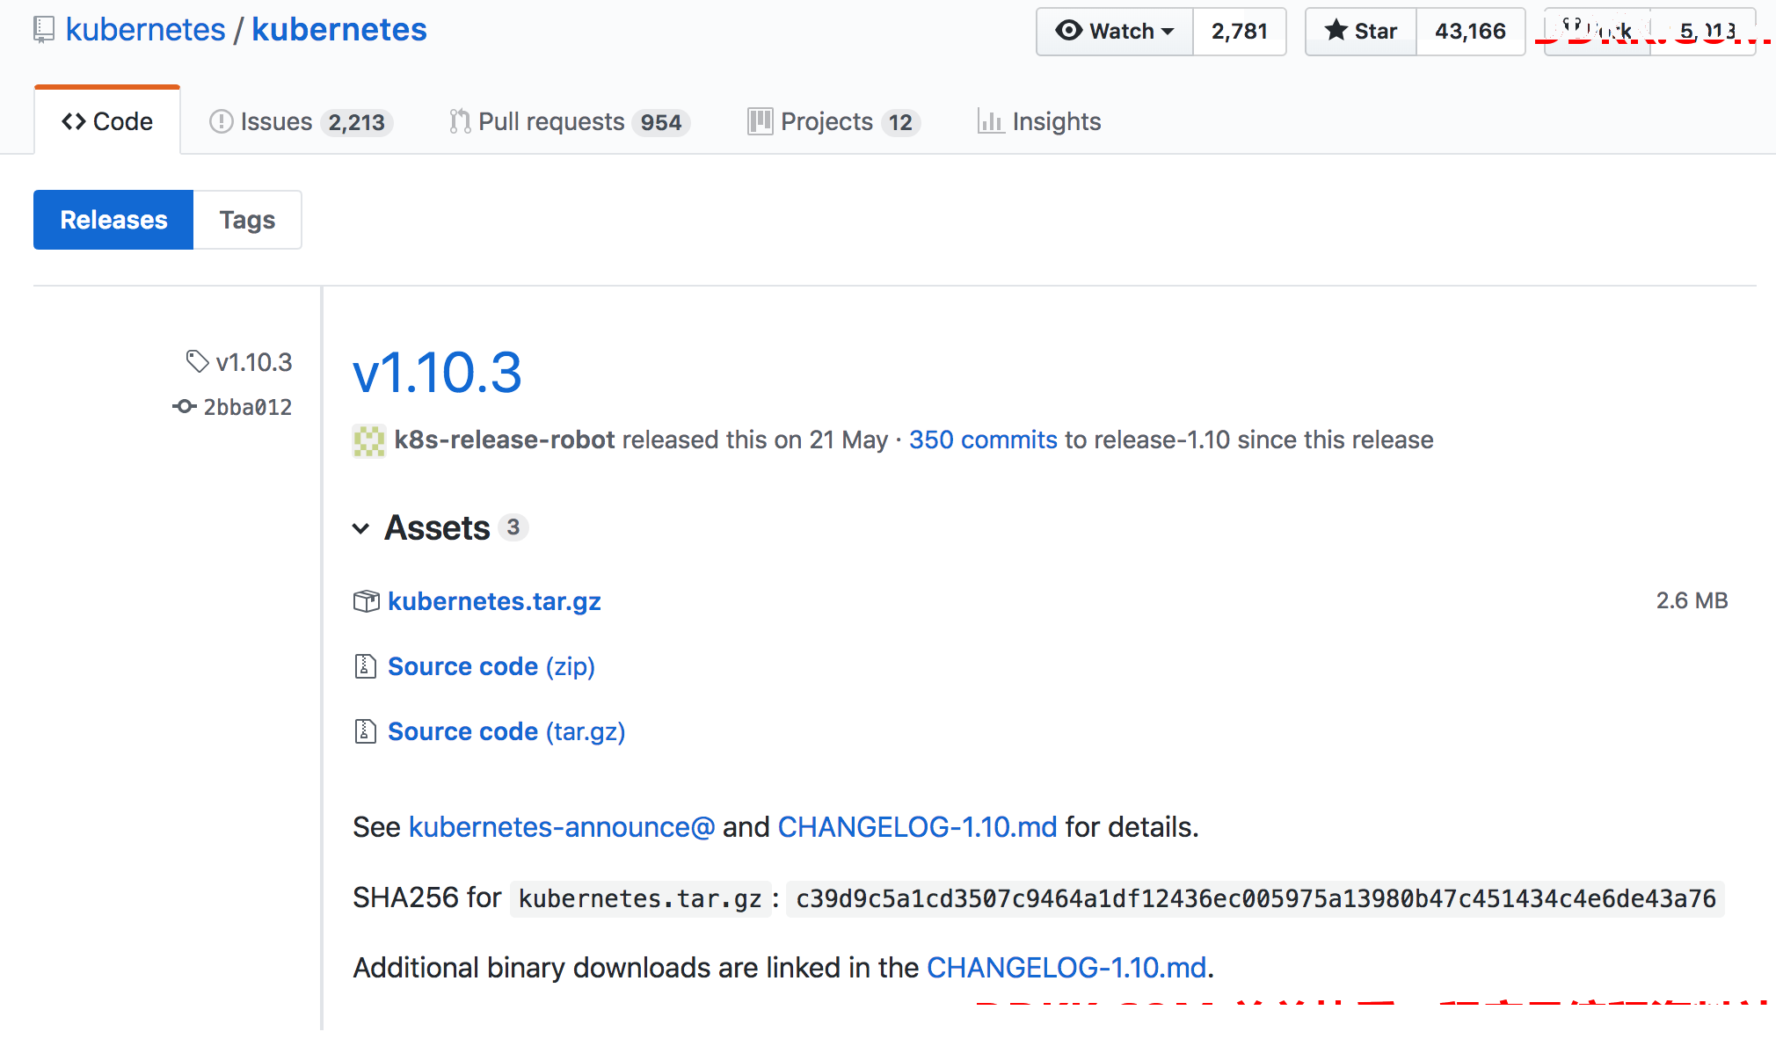Screen dimensions: 1776x1039
Task: Click the file icon beside Source code (tar.gz)
Action: [x=366, y=731]
